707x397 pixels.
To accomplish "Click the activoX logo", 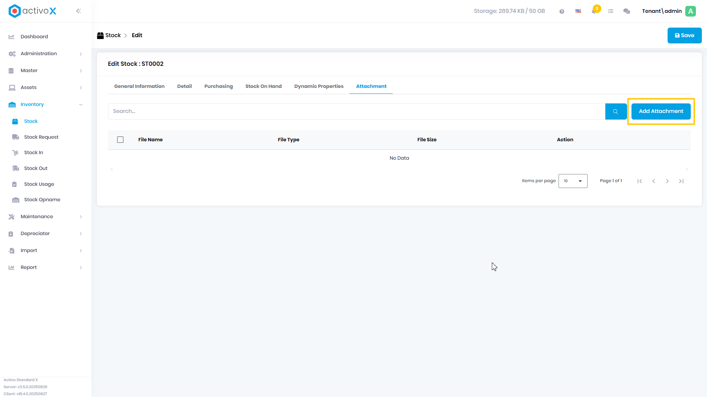I will tap(32, 11).
